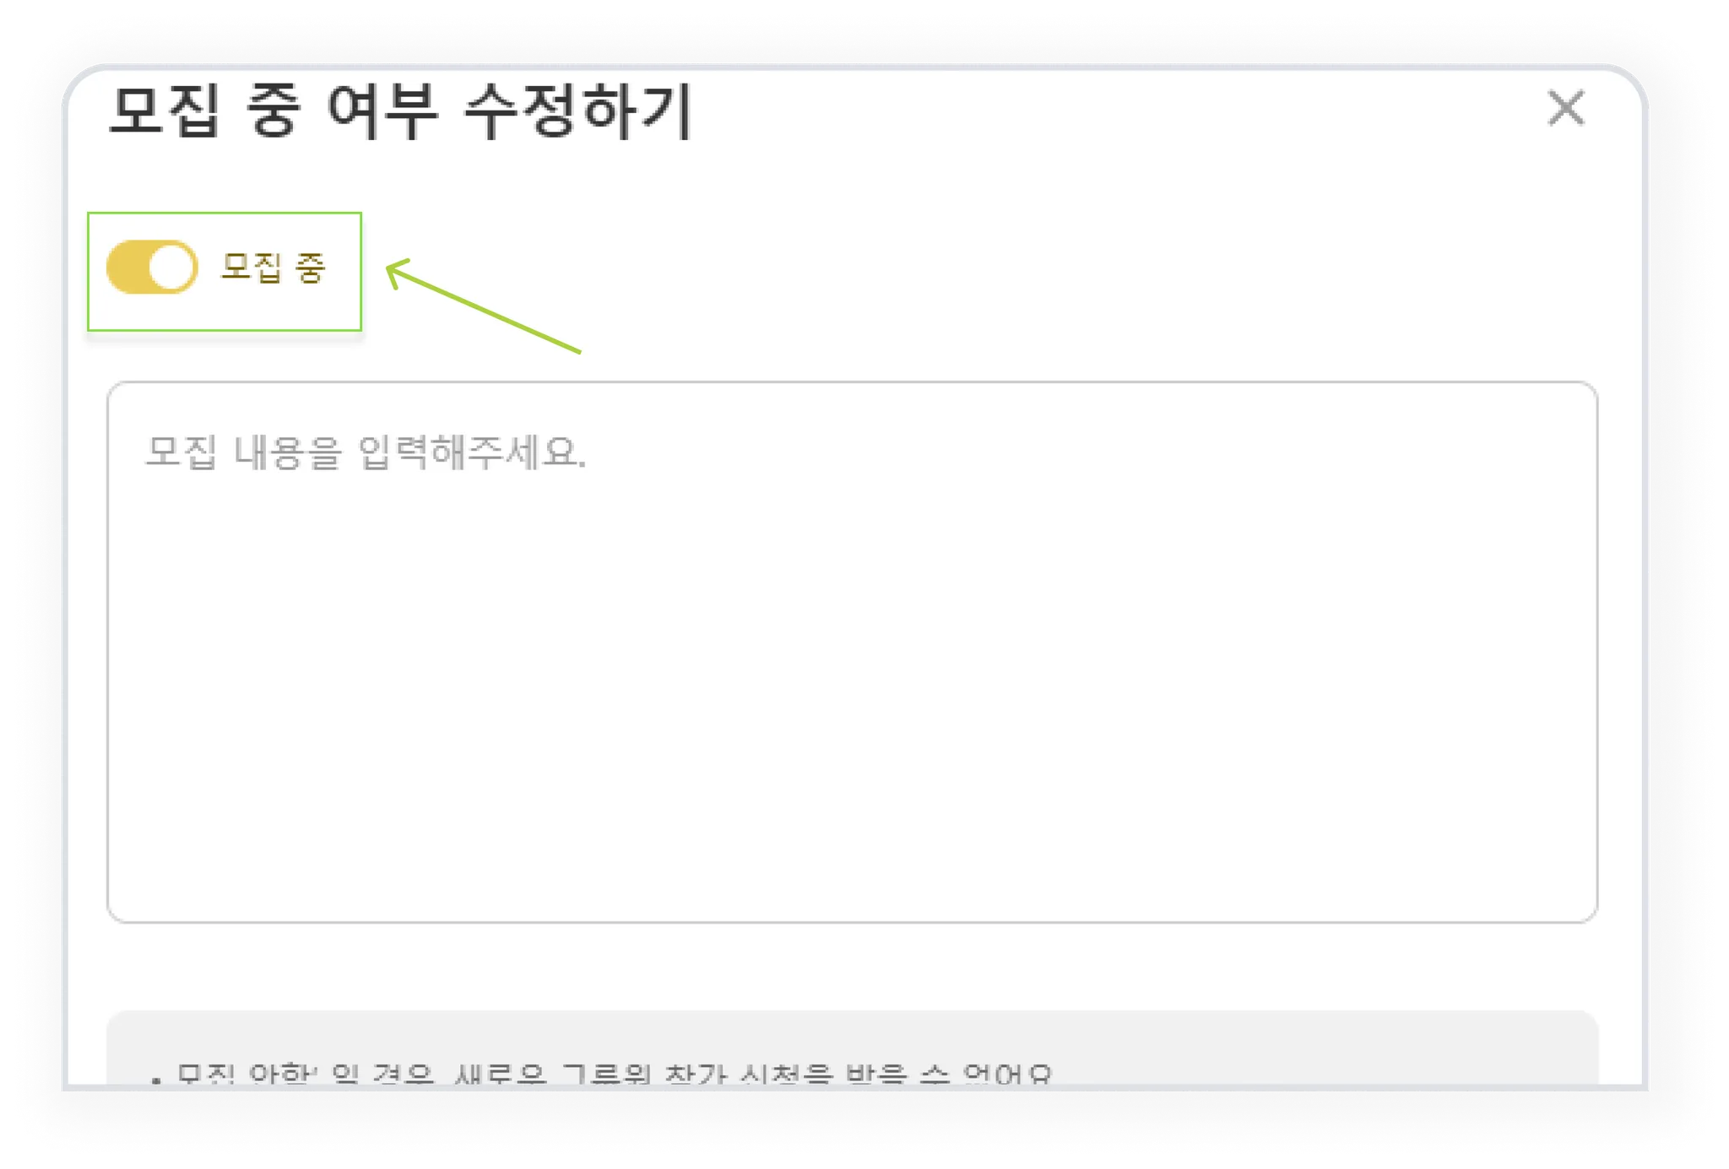
Task: Click the dialog title 모집 중 여부 수정하기
Action: [x=400, y=110]
